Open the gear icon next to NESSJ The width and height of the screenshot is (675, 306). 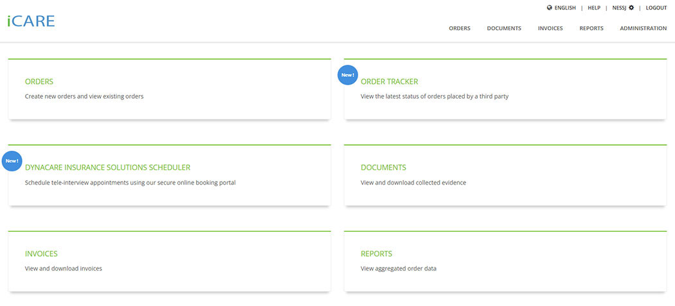click(631, 8)
